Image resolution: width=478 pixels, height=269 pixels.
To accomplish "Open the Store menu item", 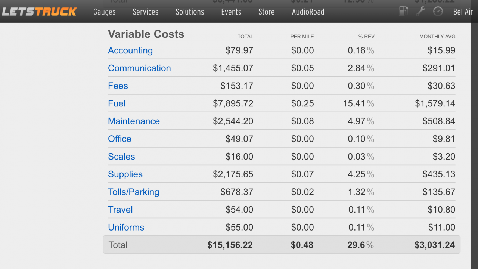I will [x=266, y=12].
